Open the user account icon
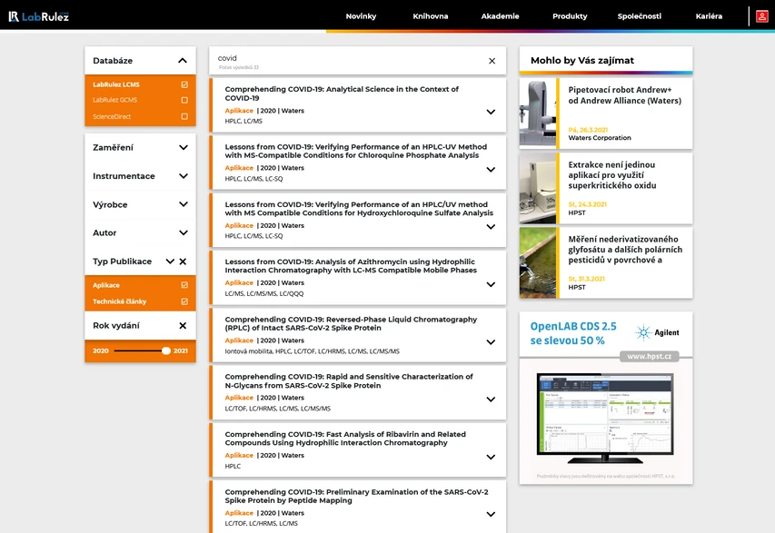Viewport: 775px width, 533px height. coord(761,16)
